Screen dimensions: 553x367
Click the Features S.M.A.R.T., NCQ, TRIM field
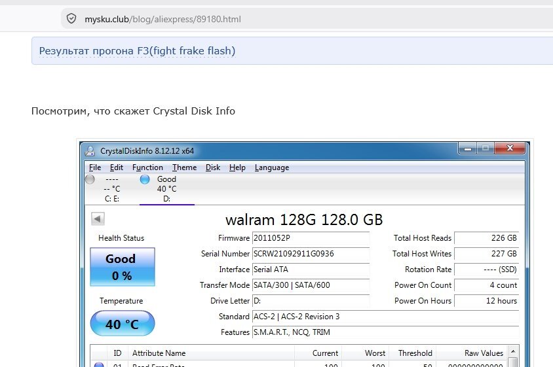pos(385,332)
